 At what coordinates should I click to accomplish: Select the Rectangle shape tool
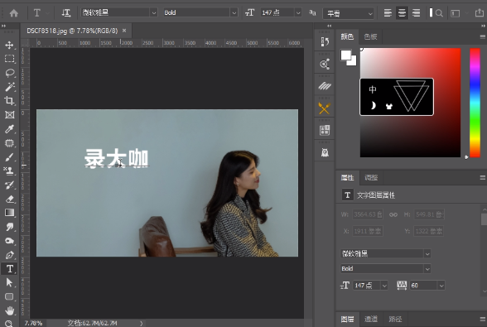coord(9,296)
